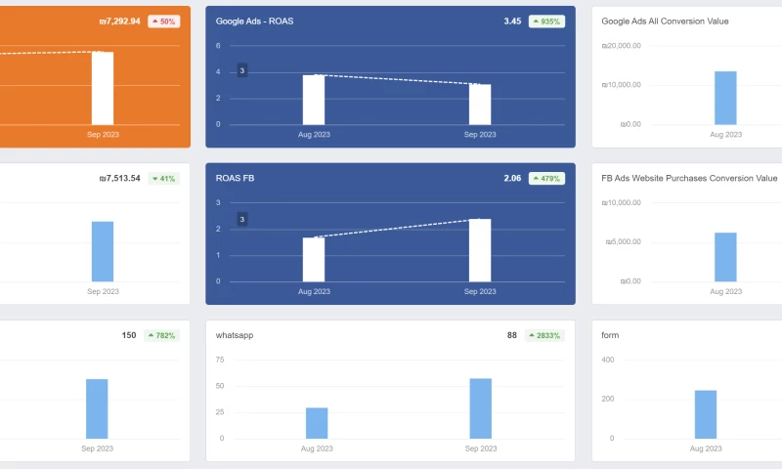This screenshot has width=782, height=469.
Task: Click the Sep 2023 bar in Google Ads ROAS
Action: click(480, 105)
